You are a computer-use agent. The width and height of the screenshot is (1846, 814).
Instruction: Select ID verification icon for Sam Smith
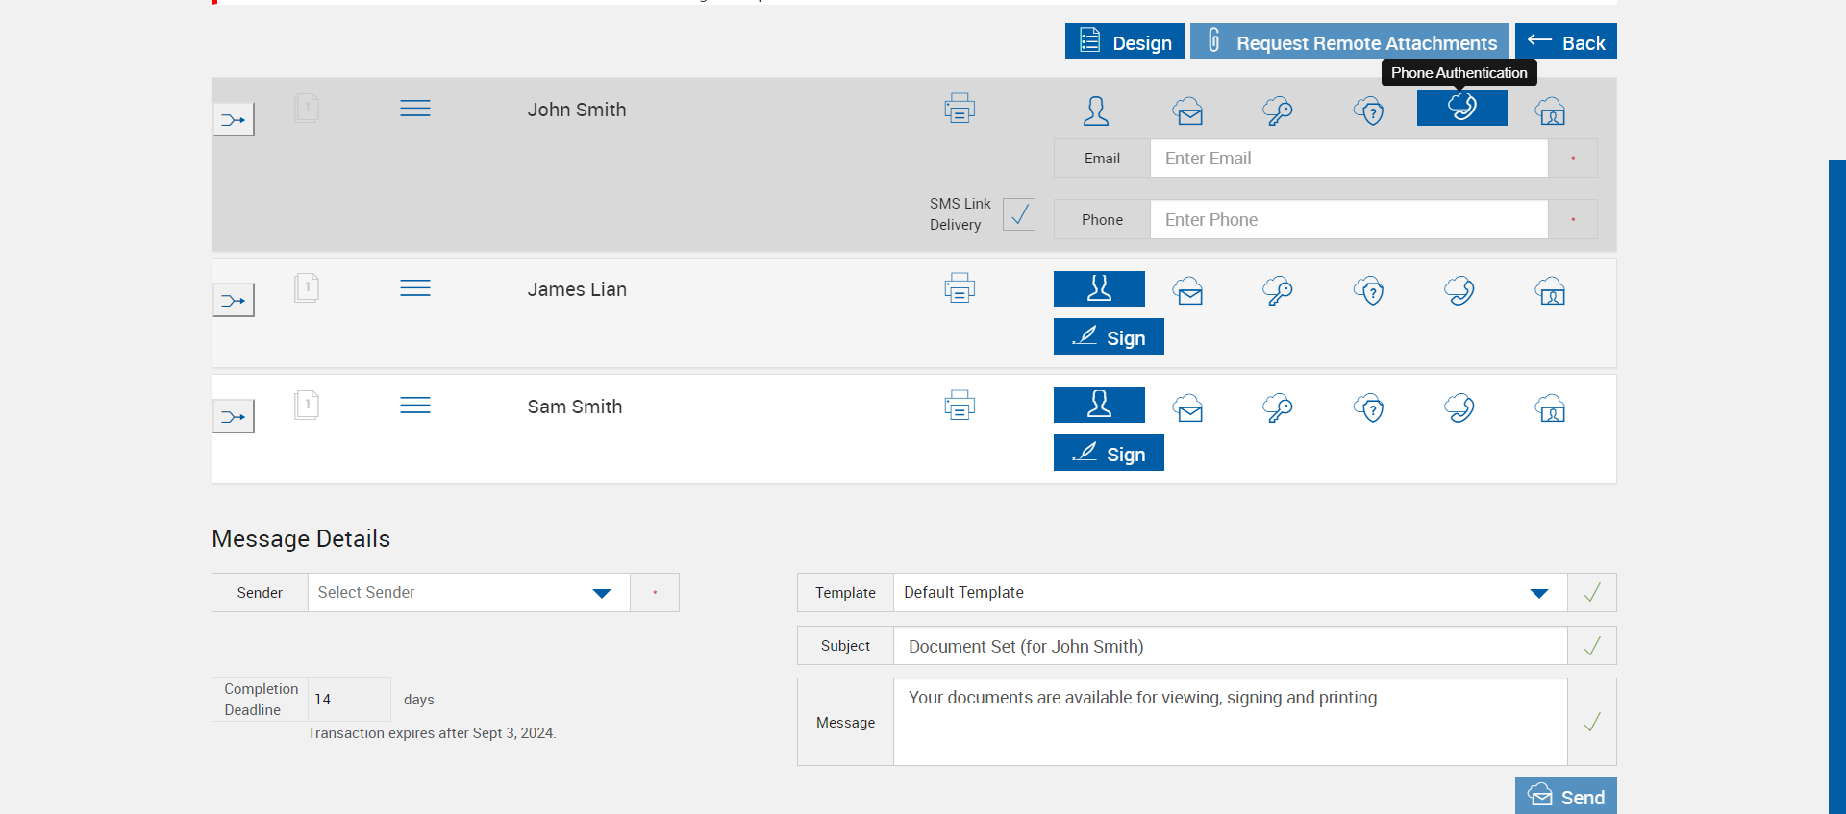tap(1550, 408)
